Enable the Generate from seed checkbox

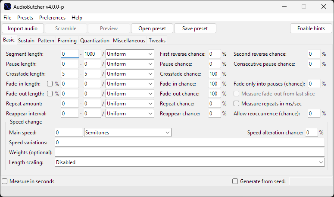(235, 181)
